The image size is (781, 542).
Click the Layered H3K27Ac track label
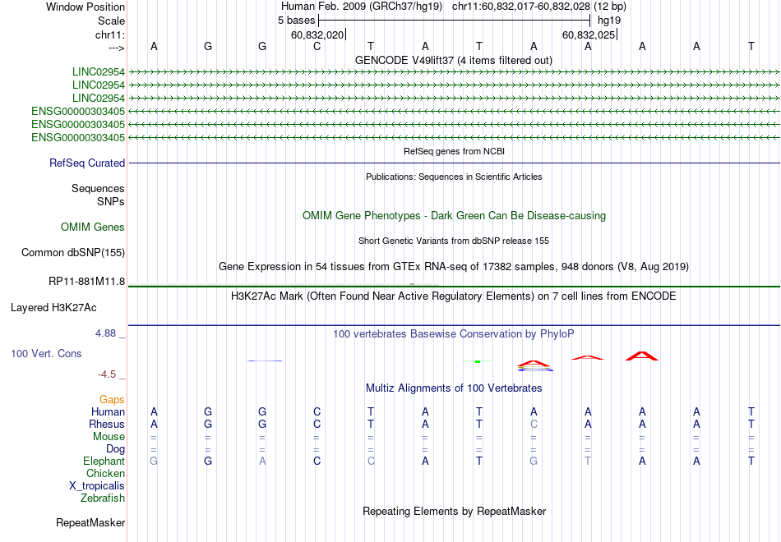[x=53, y=308]
